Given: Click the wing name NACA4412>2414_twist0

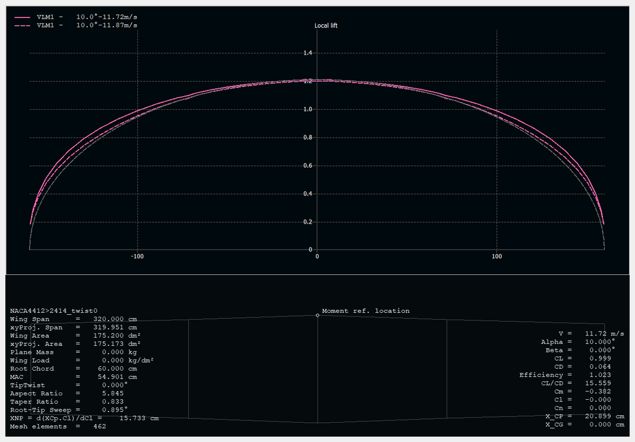Looking at the screenshot, I should click(53, 310).
